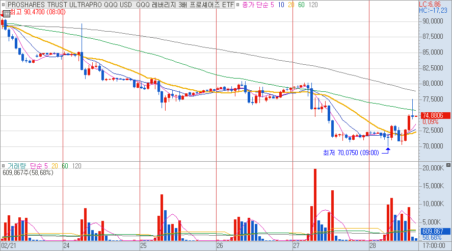The width and height of the screenshot is (452, 251).
Task: Click the 최저 70.0750 (09:00) label
Action: 351,153
